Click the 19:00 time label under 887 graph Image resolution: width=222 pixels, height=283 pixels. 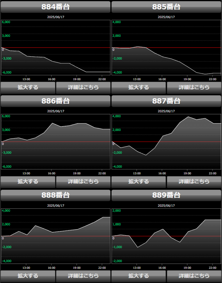(187, 173)
